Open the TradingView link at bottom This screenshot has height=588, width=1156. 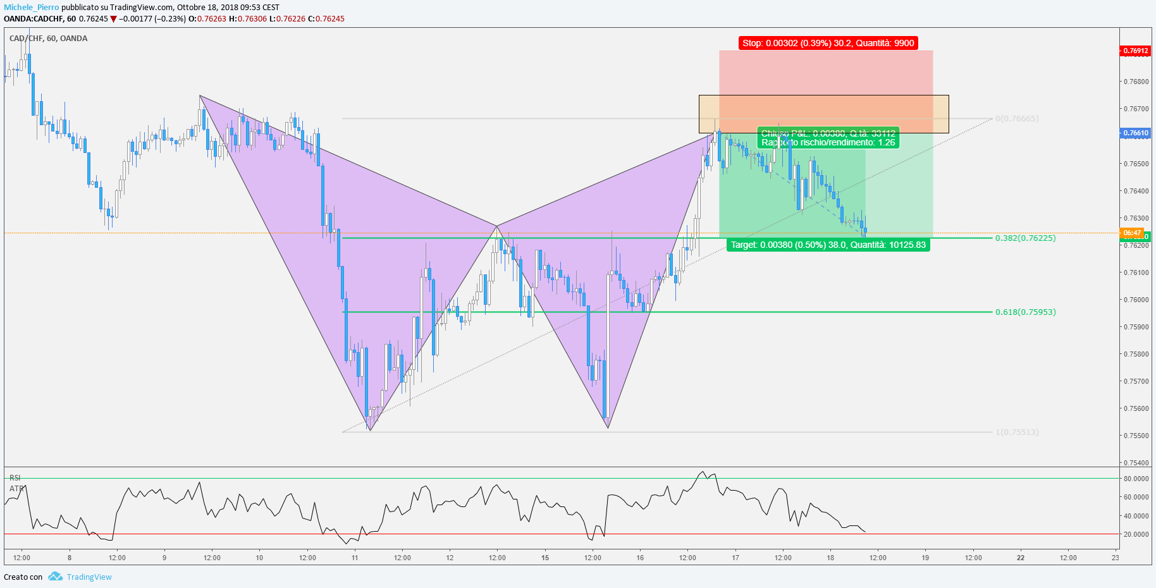coord(89,577)
